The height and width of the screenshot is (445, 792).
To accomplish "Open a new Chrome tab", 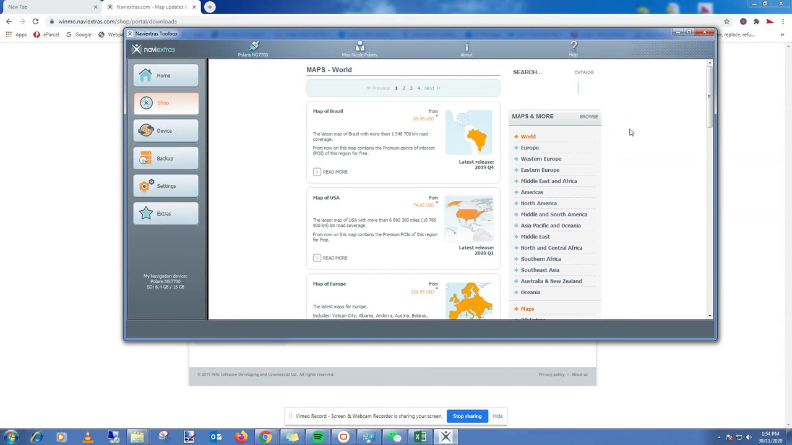I will tap(210, 7).
